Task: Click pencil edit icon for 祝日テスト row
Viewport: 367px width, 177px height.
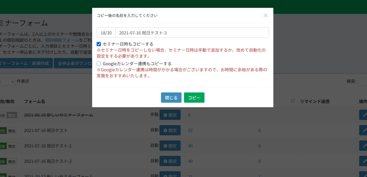Action: 363,130
